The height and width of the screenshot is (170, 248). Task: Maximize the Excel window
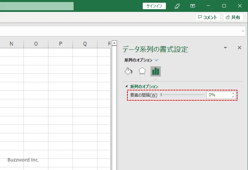(x=224, y=6)
